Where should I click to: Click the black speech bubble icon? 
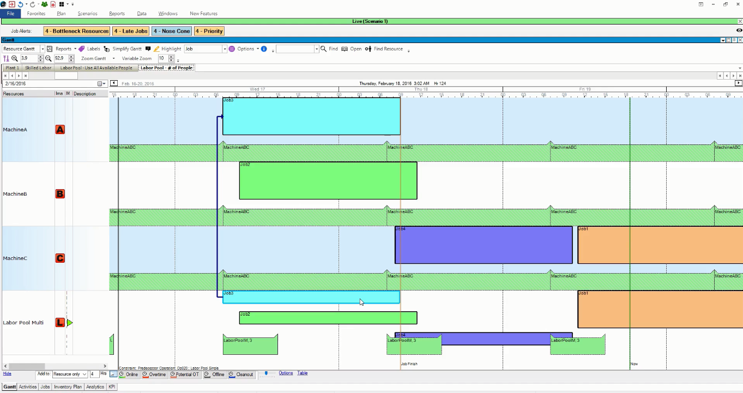(148, 49)
